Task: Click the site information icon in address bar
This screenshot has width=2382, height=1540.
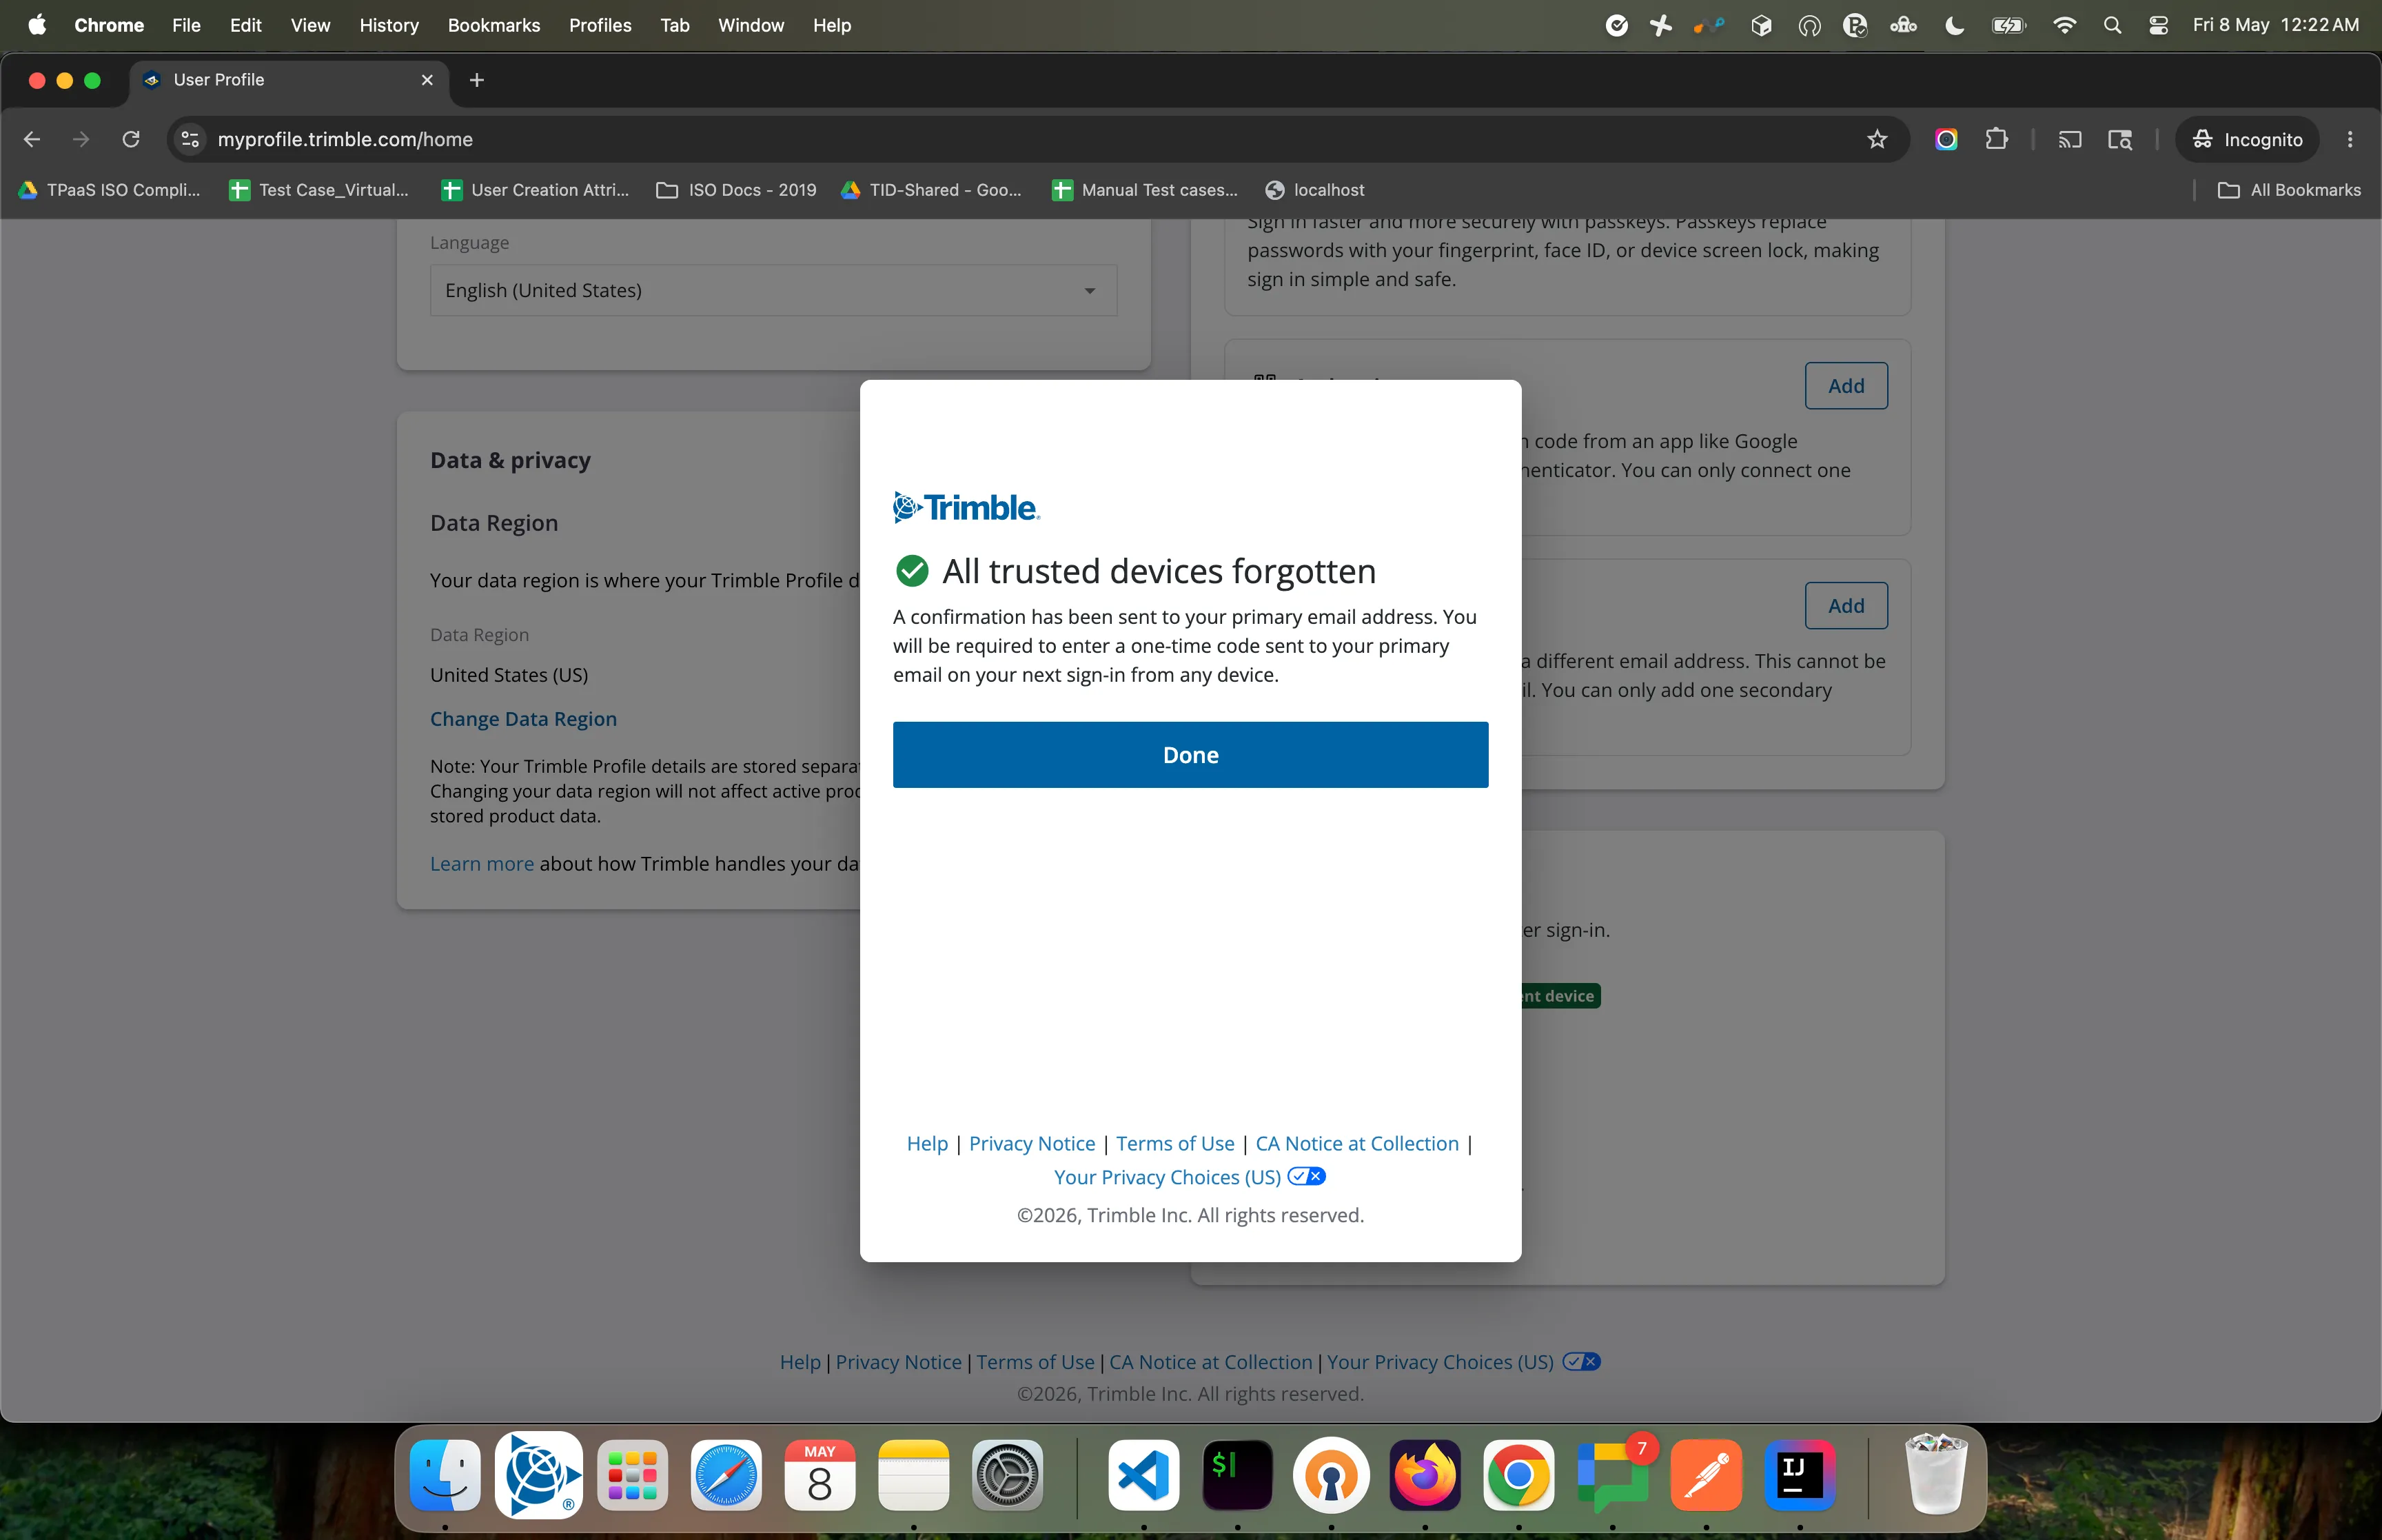Action: [x=190, y=139]
